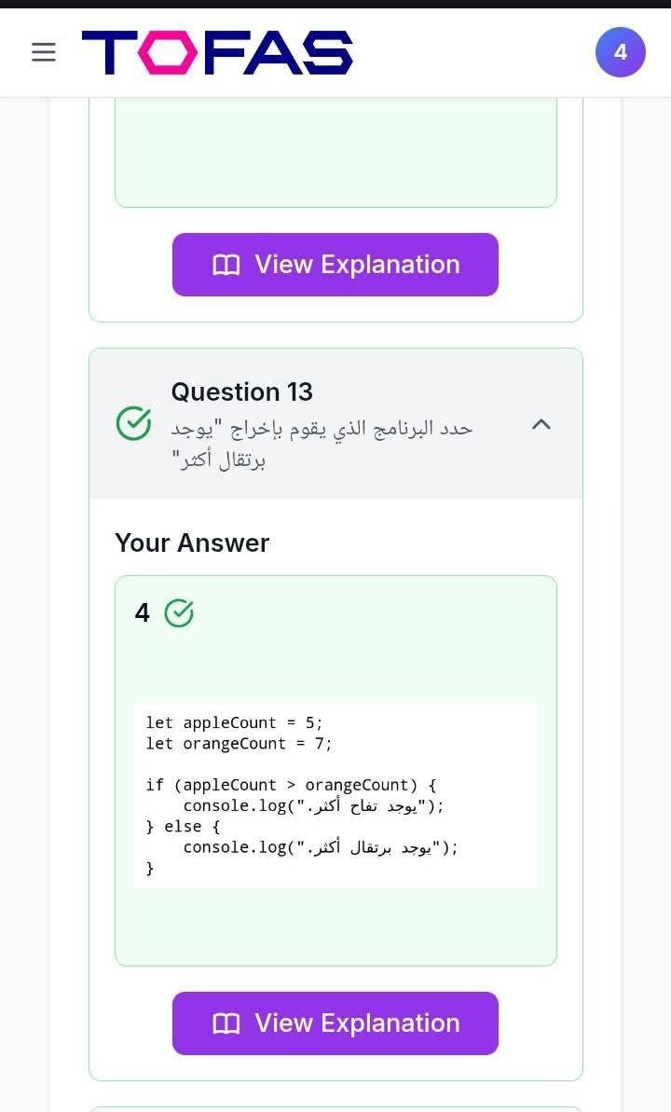Click the "let orangeCount = 7;" code line

[x=239, y=743]
